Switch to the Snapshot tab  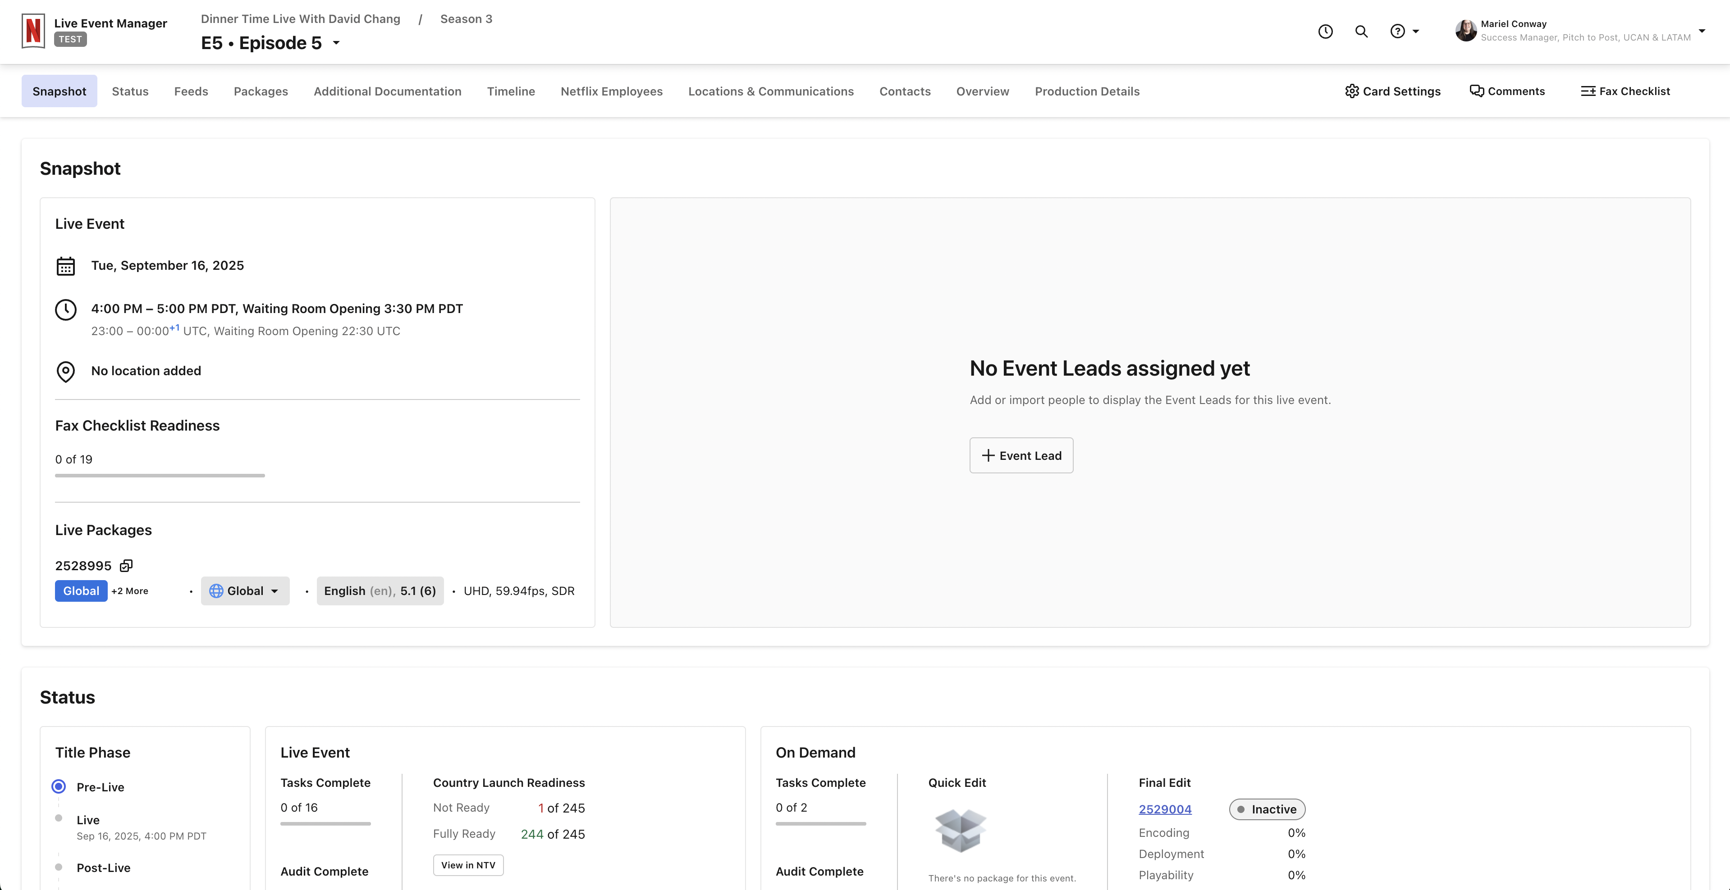tap(59, 91)
